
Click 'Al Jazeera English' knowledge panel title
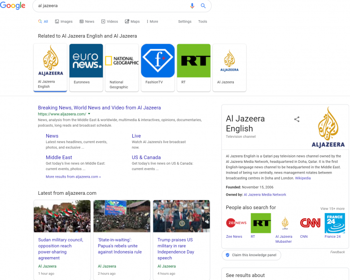[245, 123]
